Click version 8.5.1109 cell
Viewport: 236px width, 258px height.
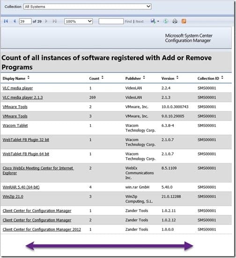(169, 168)
